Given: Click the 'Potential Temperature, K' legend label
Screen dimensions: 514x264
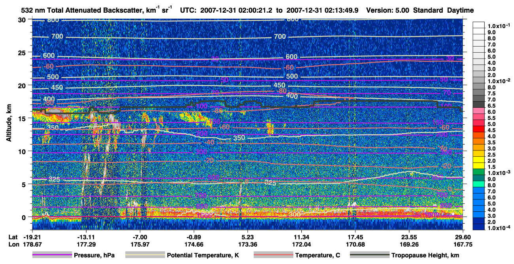Looking at the screenshot, I should click(203, 255).
